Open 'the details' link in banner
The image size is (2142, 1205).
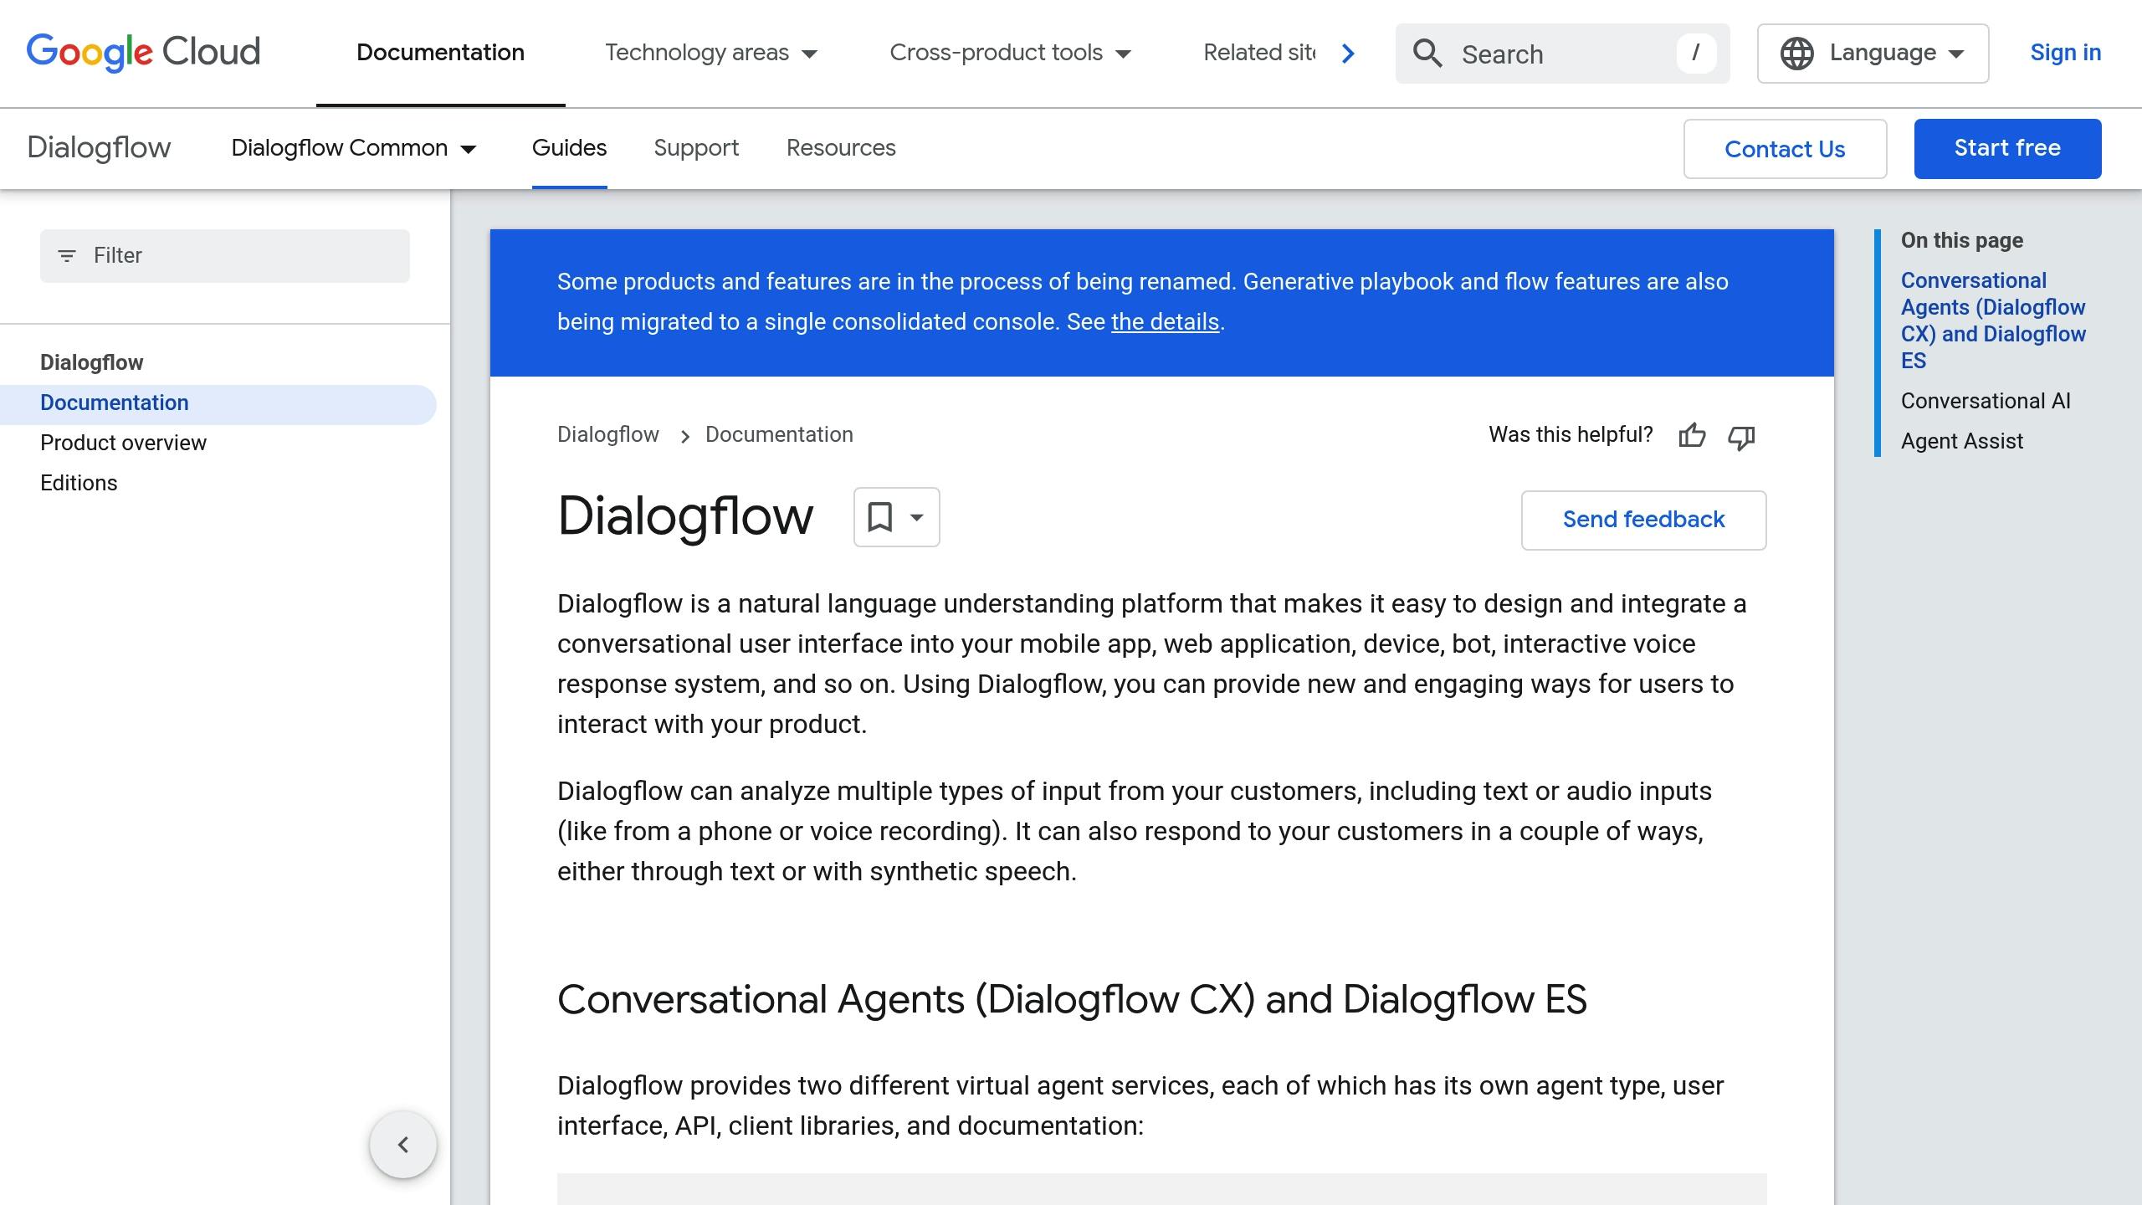(1165, 322)
